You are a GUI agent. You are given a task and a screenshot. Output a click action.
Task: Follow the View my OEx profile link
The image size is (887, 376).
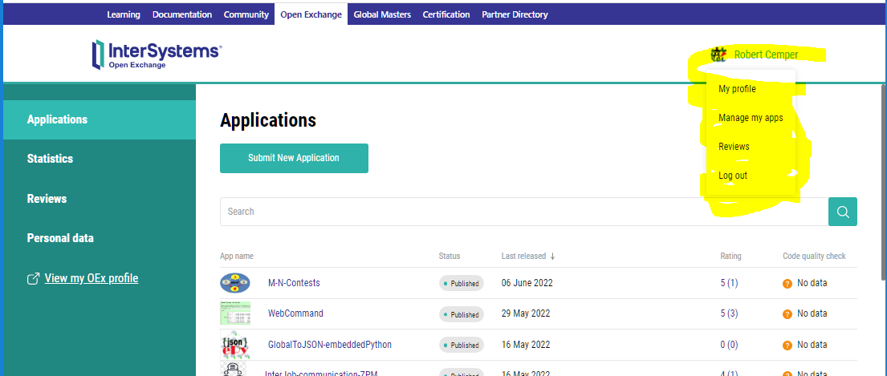[92, 278]
